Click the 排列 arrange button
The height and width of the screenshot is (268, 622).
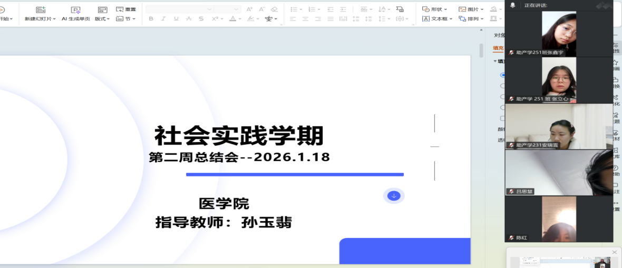pos(469,19)
